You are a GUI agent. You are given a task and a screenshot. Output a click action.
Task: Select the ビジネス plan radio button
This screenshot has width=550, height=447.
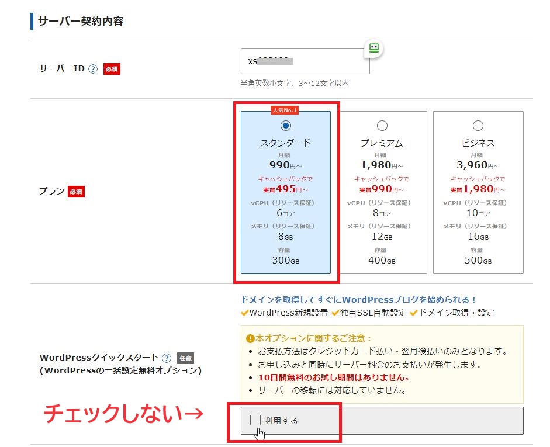(x=478, y=126)
